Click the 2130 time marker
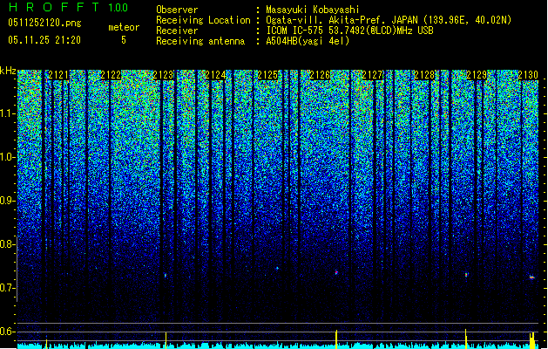548x349 pixels. [528, 75]
